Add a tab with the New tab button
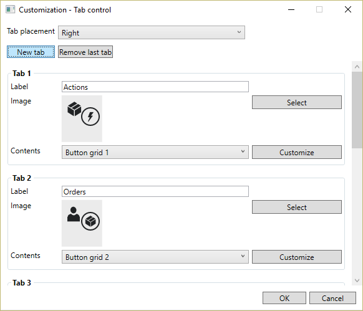Screen dimensions: 363x311 (31, 52)
